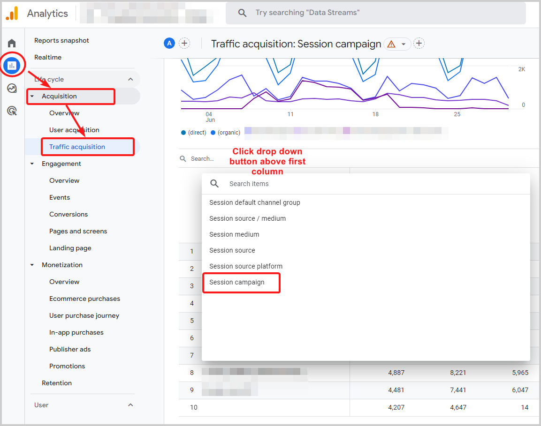Open the Landing page report
Viewport: 541px width, 426px height.
70,248
